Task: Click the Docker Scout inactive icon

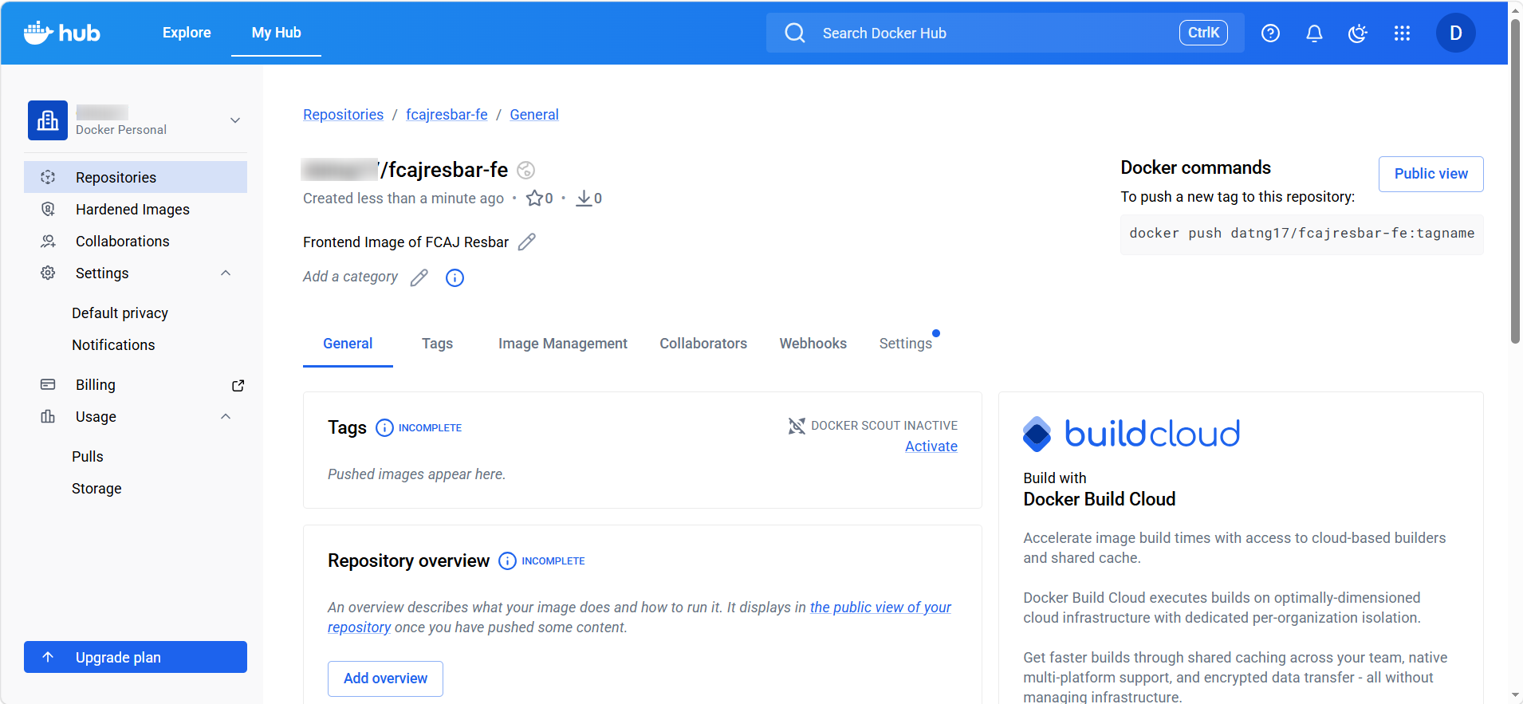Action: (797, 426)
